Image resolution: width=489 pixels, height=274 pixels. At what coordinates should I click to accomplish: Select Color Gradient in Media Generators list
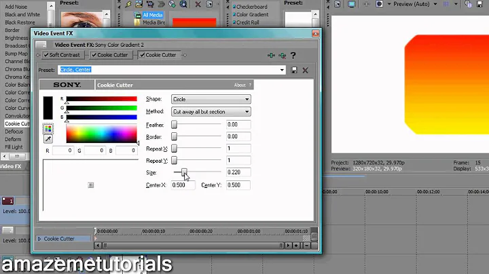point(252,14)
